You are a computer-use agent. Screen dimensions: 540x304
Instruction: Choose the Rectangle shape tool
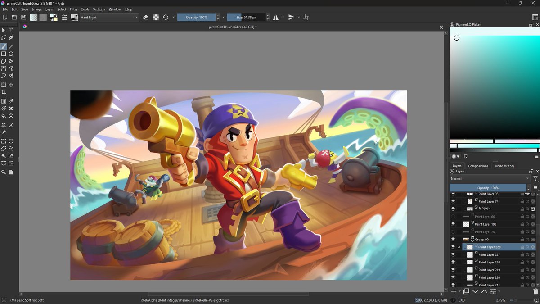click(x=4, y=54)
